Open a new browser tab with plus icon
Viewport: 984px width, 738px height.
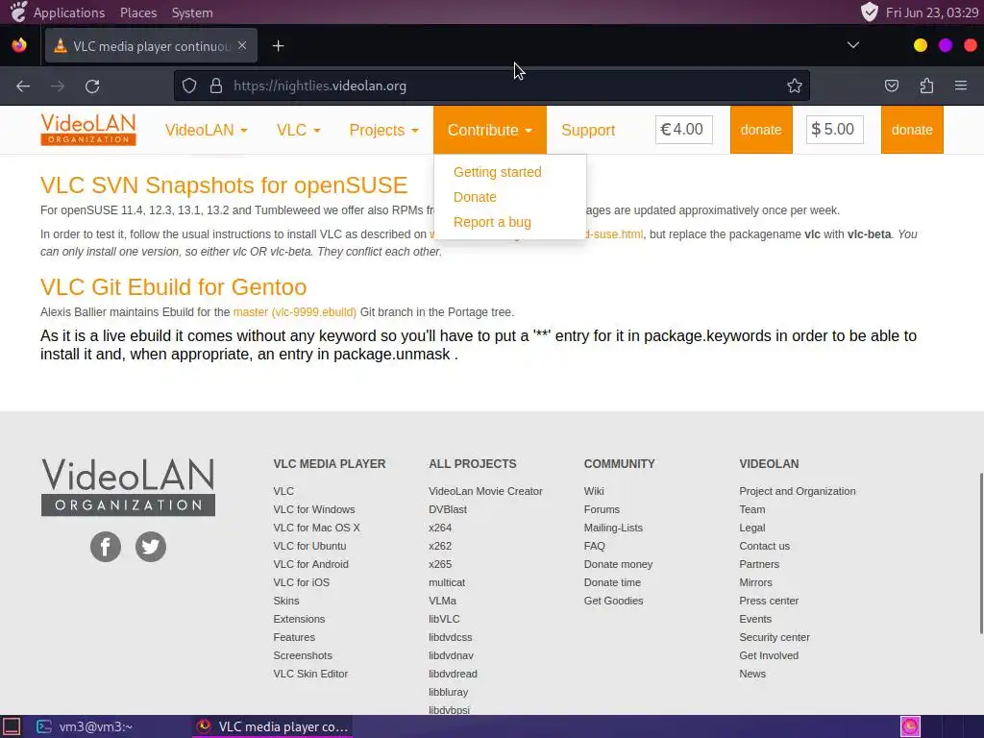278,46
